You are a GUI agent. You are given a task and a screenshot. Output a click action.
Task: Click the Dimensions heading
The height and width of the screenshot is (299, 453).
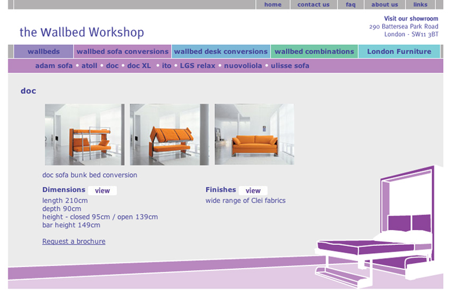(64, 190)
